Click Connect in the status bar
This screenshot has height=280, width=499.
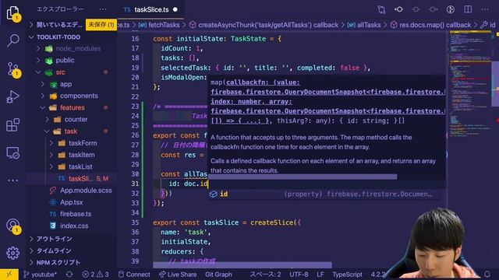coord(134,275)
